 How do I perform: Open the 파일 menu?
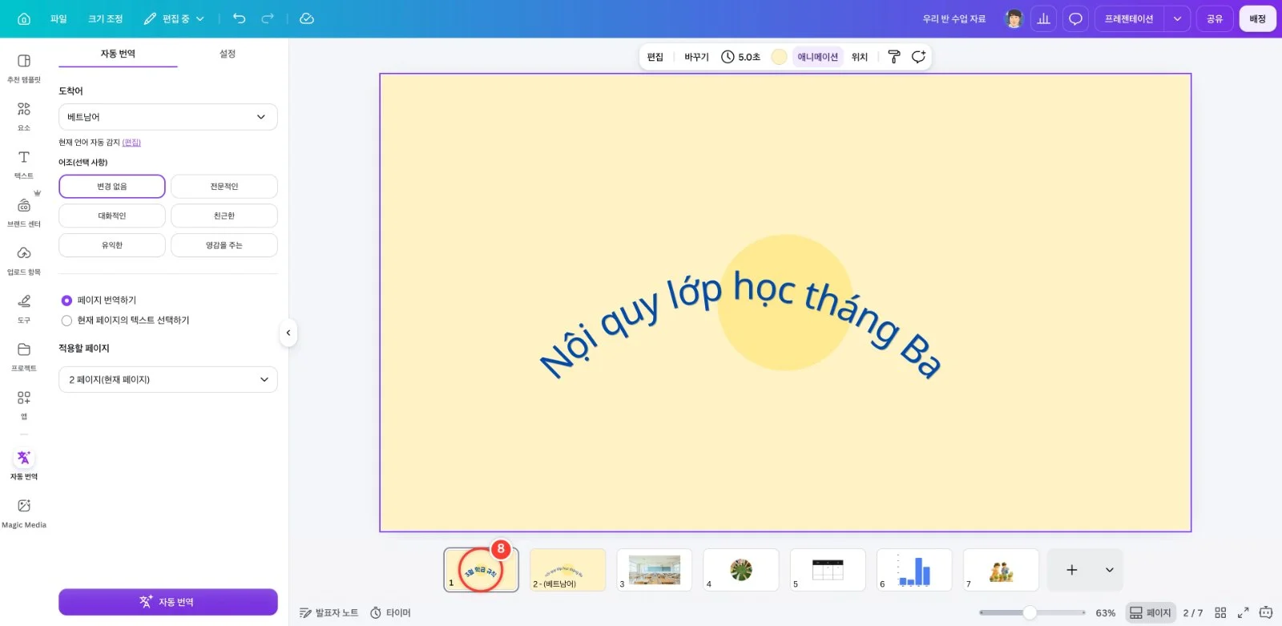[58, 18]
